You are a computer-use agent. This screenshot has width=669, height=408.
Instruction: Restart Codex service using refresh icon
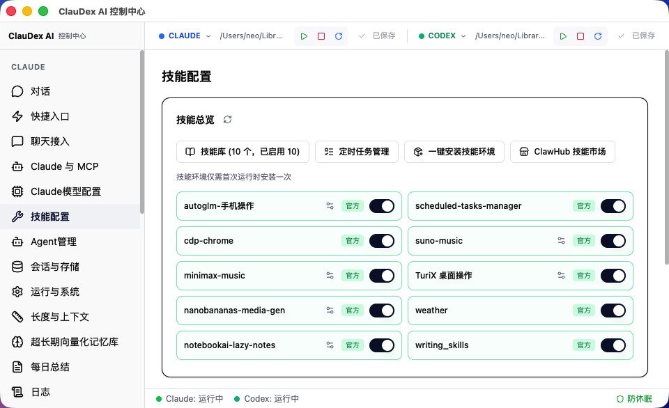pyautogui.click(x=598, y=36)
